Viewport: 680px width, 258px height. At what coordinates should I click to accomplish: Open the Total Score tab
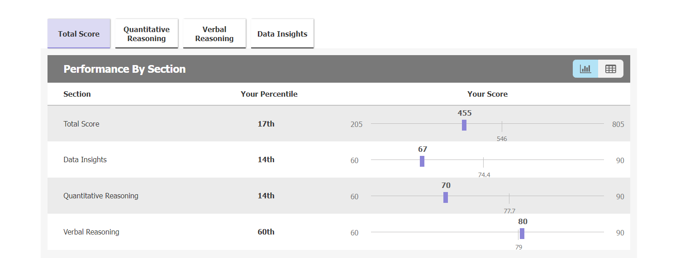[79, 34]
